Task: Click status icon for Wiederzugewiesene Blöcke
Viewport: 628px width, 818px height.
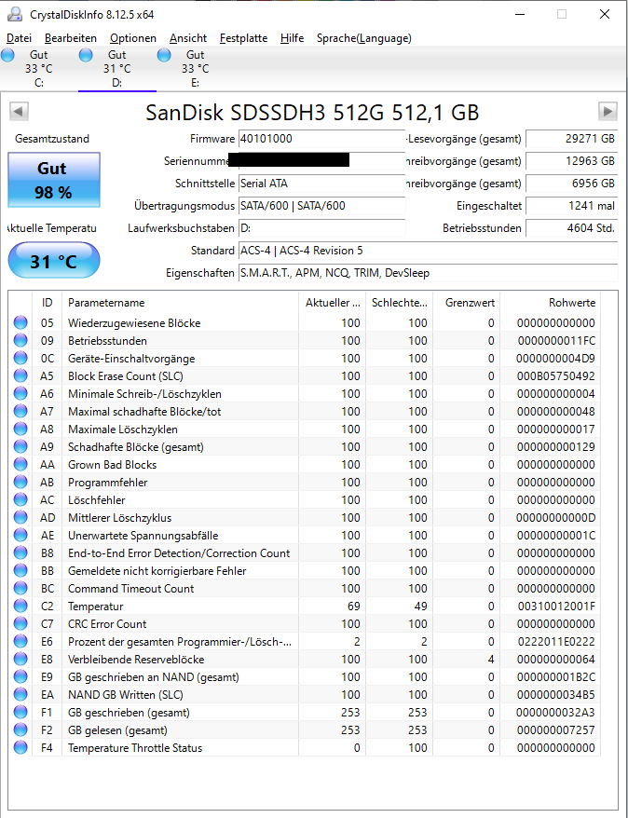Action: coord(20,323)
